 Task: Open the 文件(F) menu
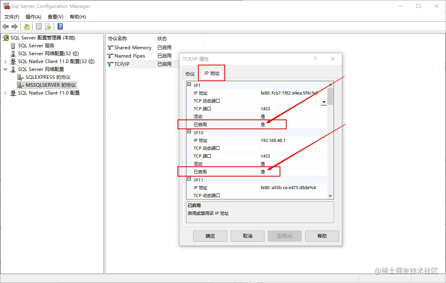click(12, 17)
